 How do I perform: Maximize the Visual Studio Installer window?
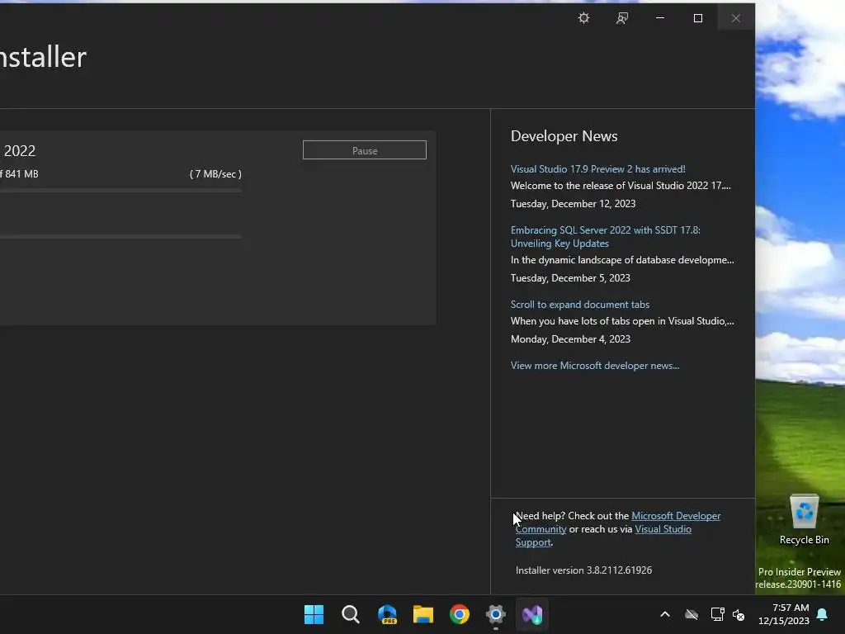click(698, 18)
